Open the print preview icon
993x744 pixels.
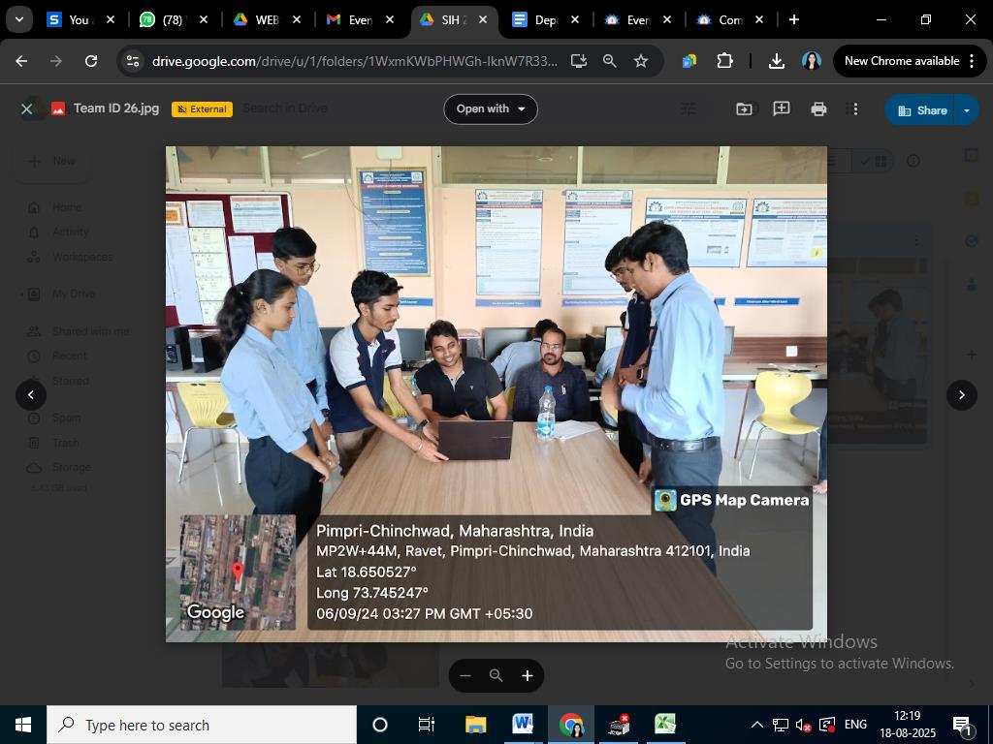817,108
